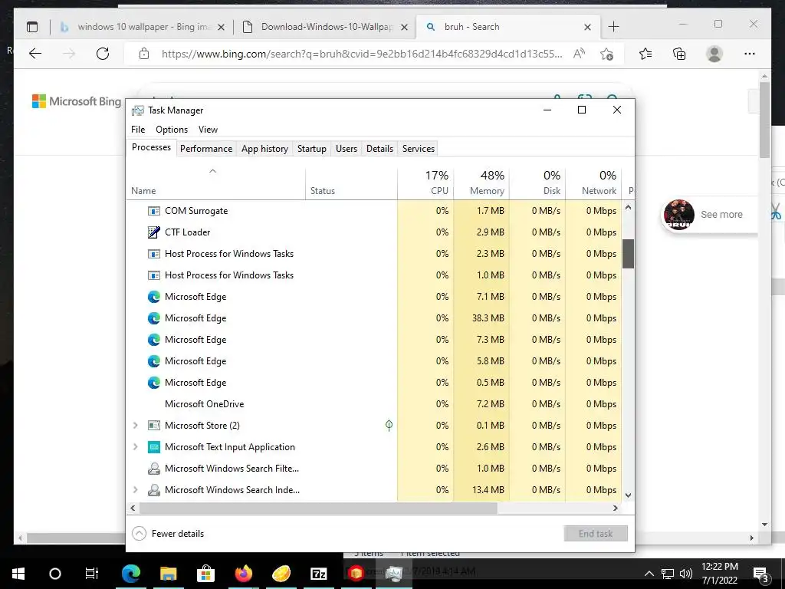
Task: Click the See more bruh thumbnail
Action: click(x=679, y=215)
